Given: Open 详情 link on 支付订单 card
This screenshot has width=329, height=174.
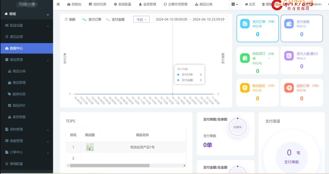Looking at the screenshot, I should click(272, 22).
